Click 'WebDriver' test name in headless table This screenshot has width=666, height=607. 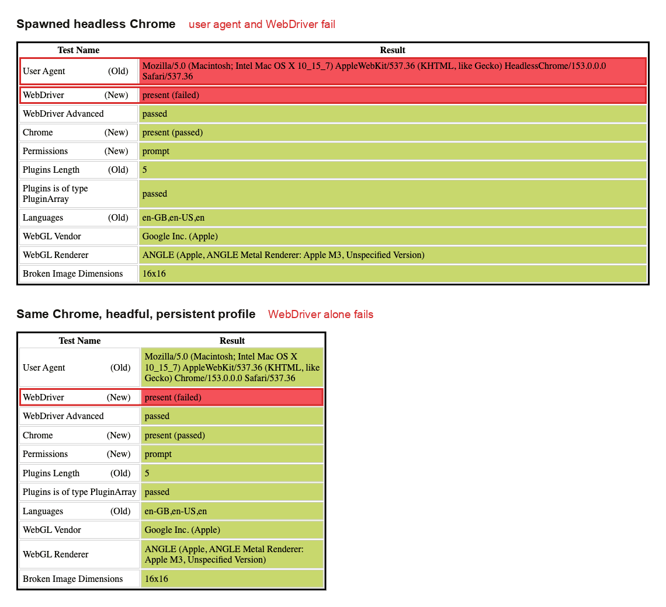[x=79, y=95]
